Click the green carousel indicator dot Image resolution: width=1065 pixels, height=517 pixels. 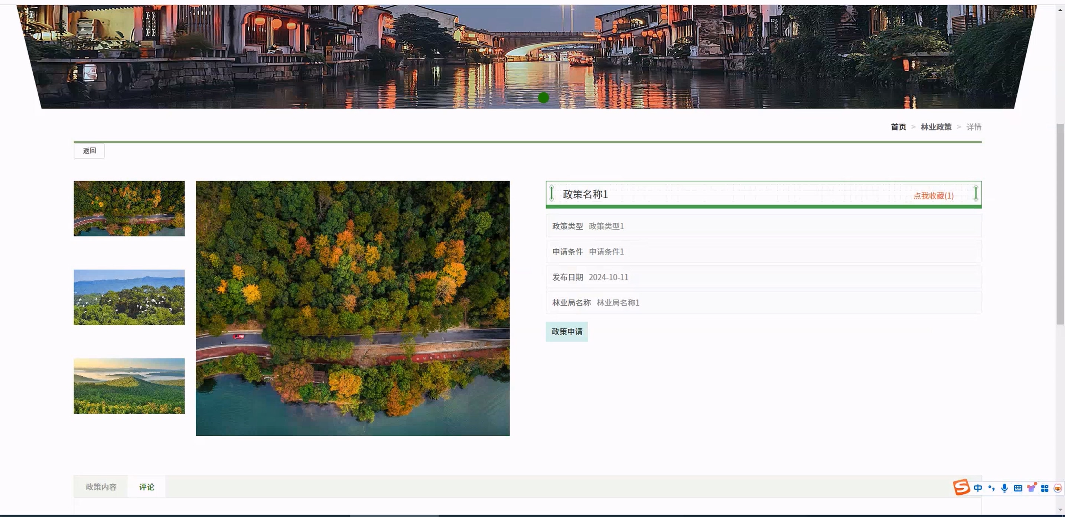pyautogui.click(x=543, y=98)
